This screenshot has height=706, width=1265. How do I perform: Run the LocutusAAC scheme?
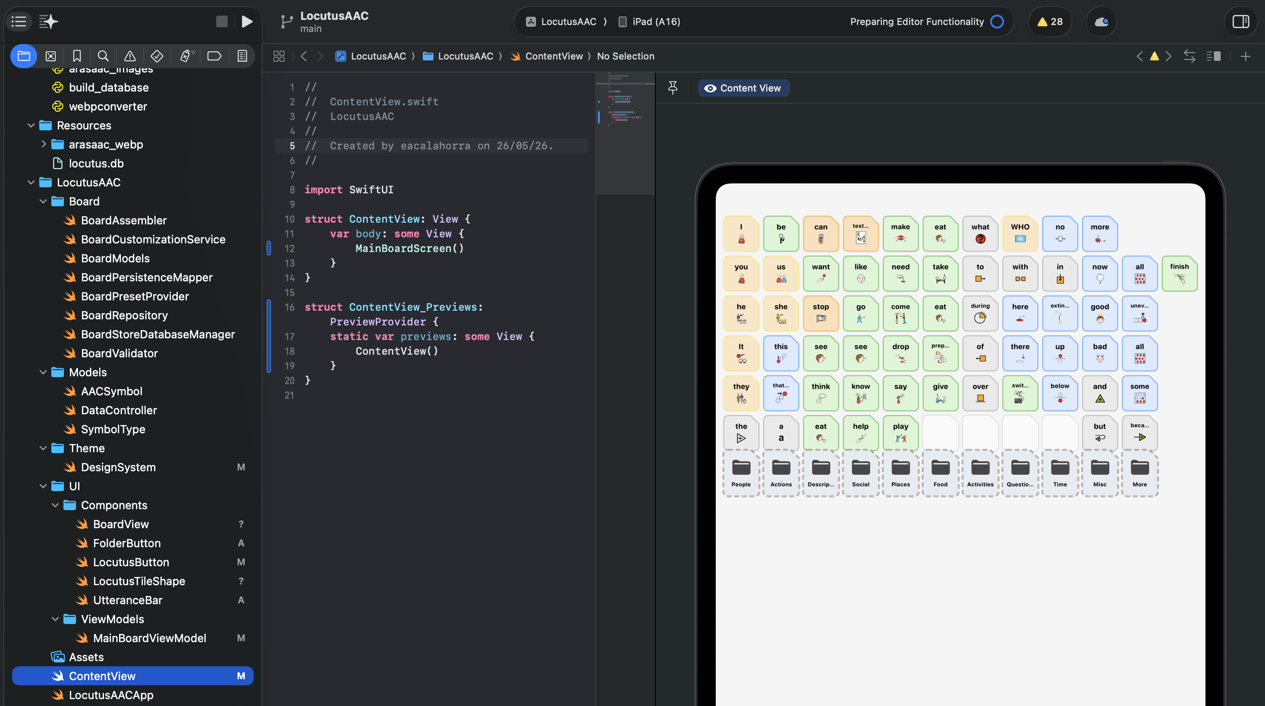(247, 22)
